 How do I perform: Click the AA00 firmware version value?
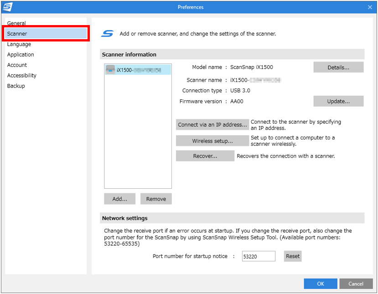pyautogui.click(x=237, y=102)
